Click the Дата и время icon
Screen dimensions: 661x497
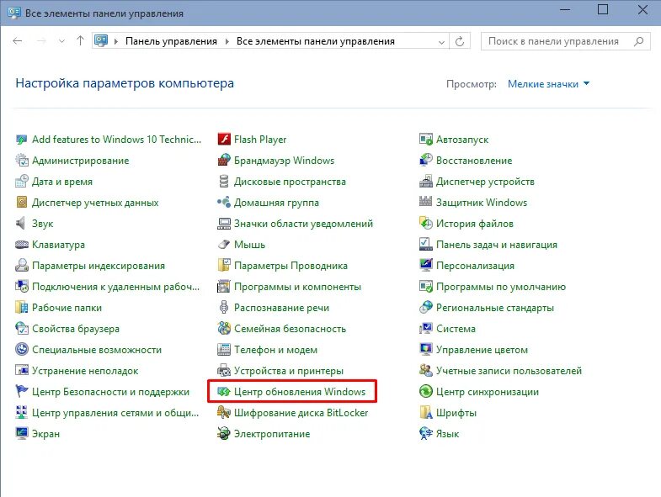pyautogui.click(x=22, y=181)
